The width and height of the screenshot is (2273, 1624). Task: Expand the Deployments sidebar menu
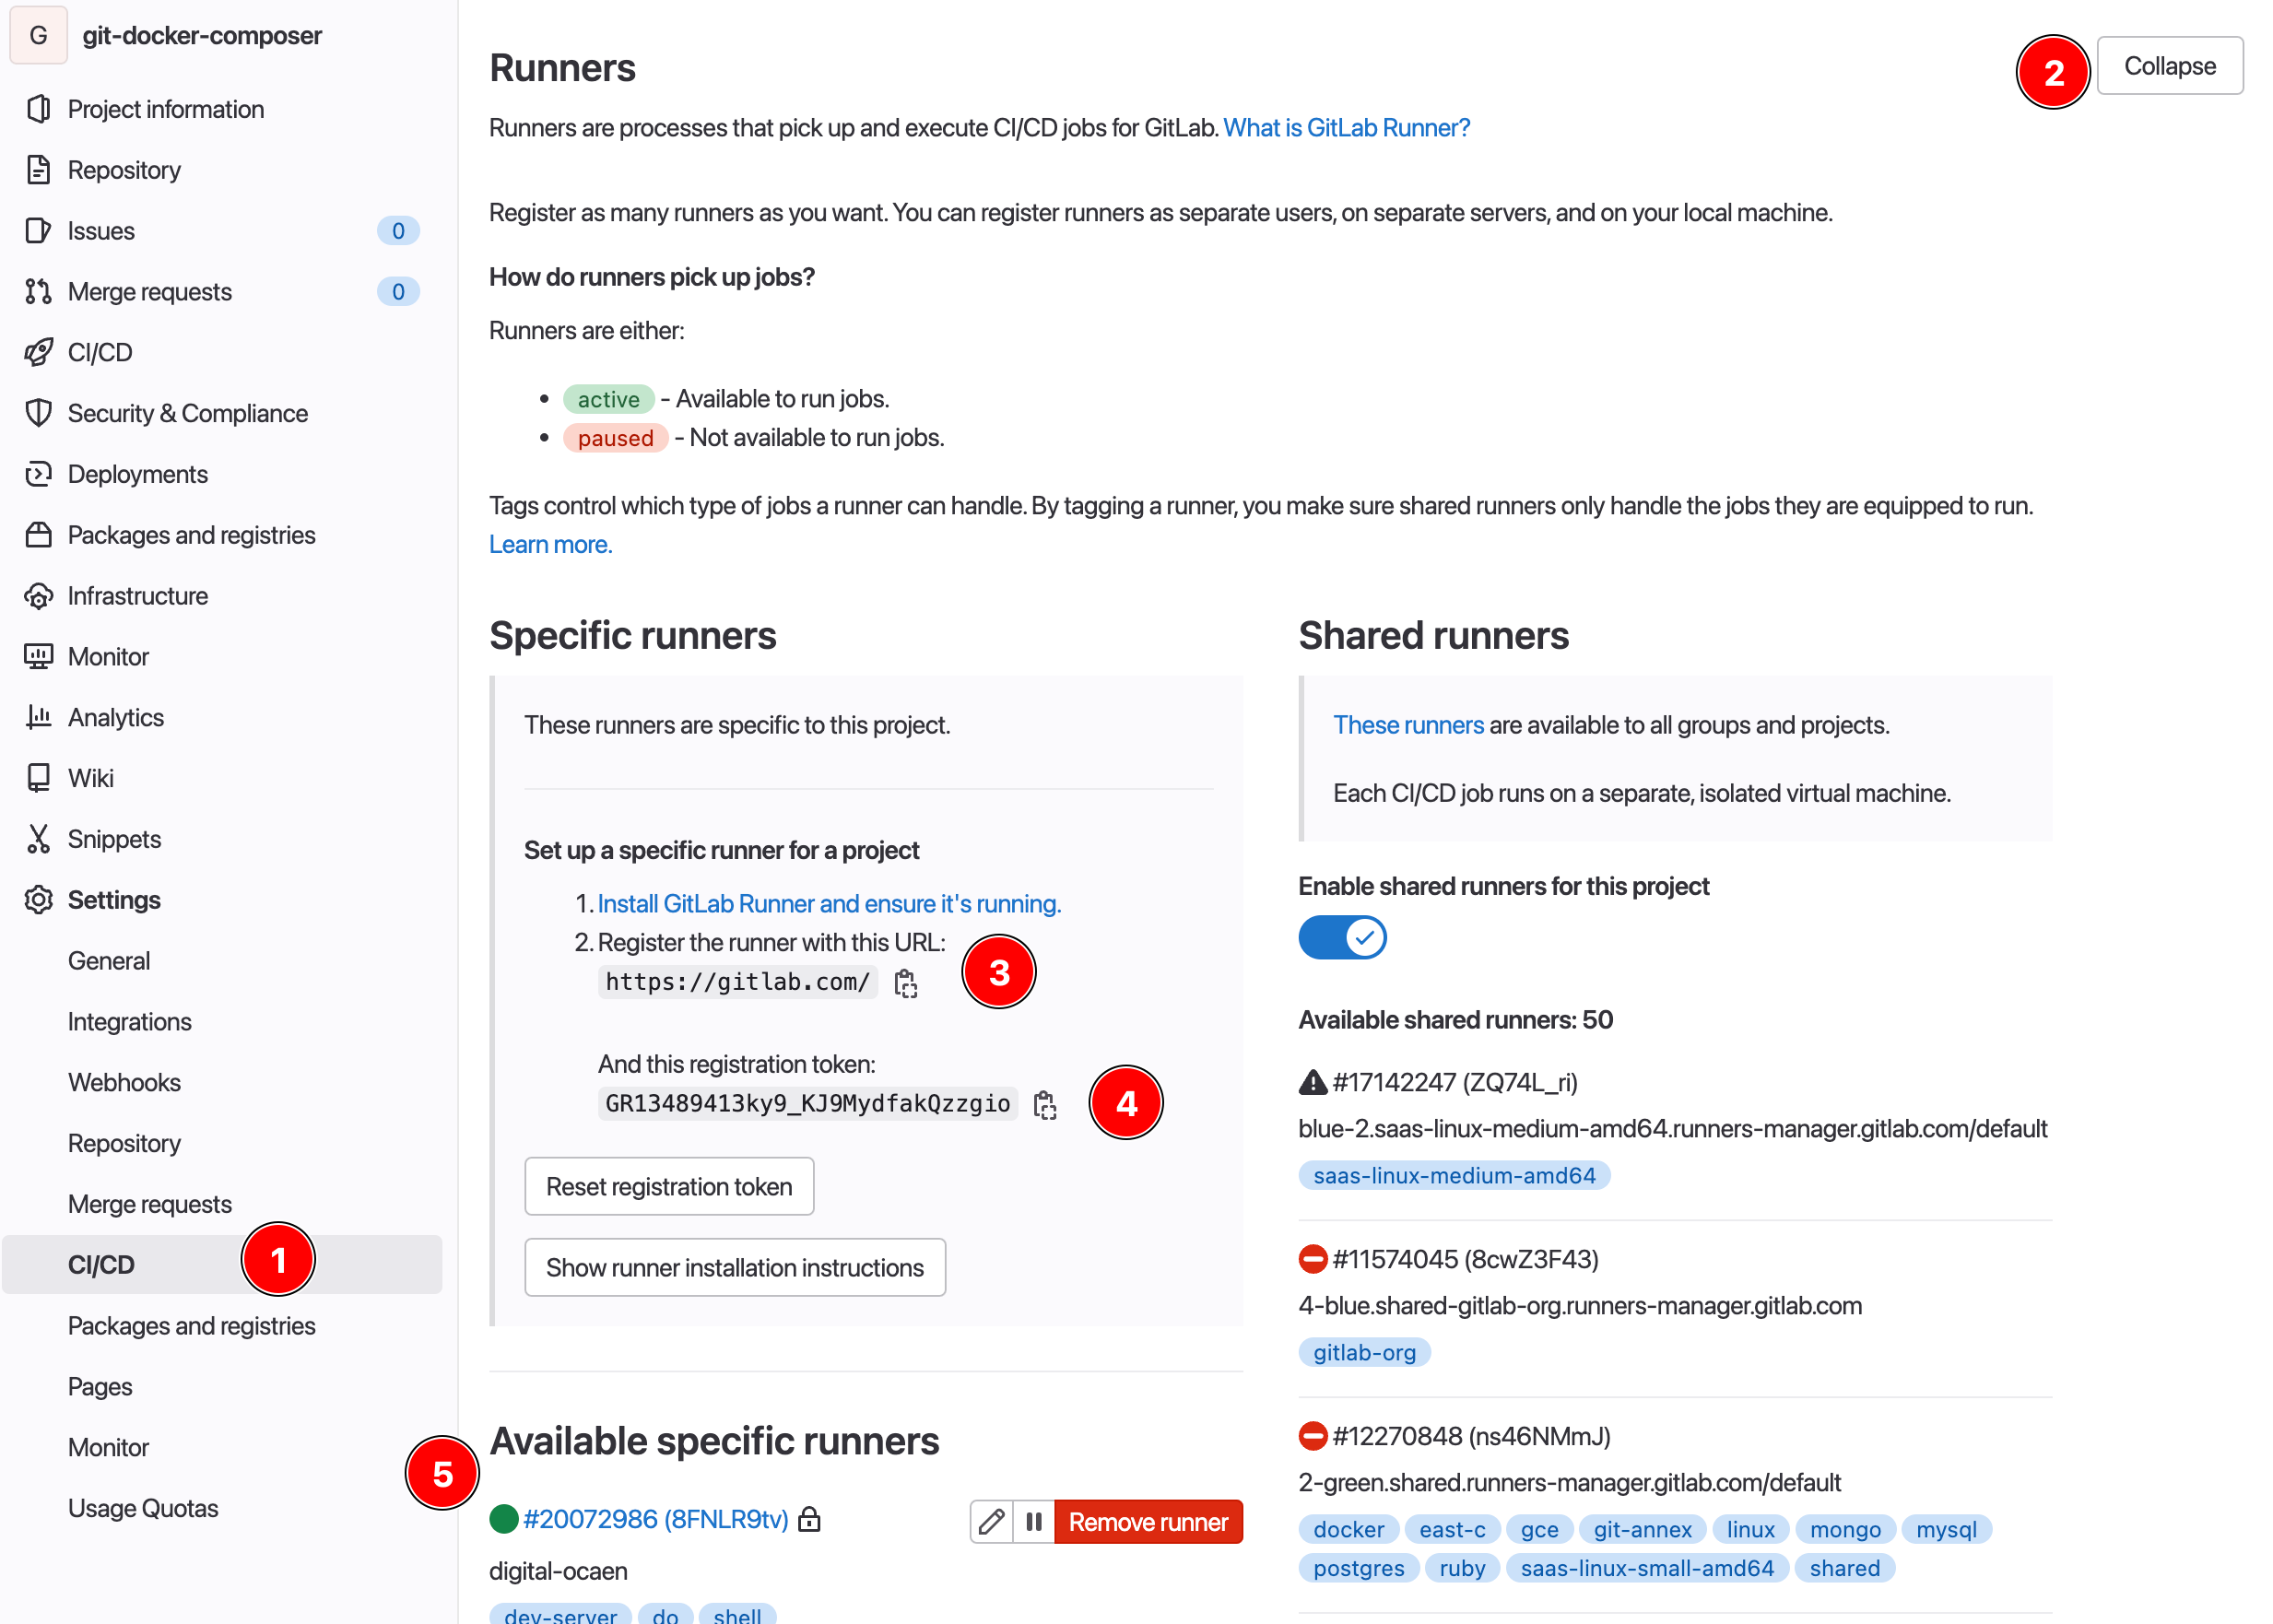(x=138, y=474)
